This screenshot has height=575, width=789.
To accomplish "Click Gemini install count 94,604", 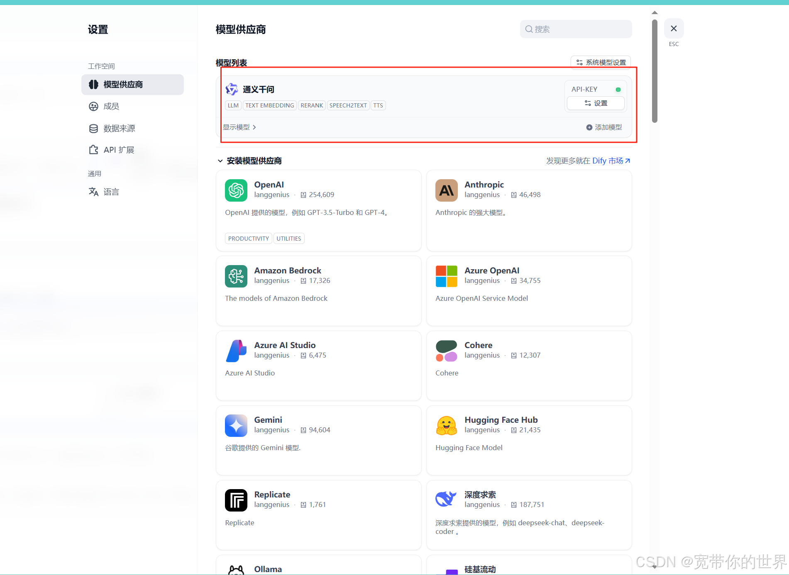I will 320,430.
